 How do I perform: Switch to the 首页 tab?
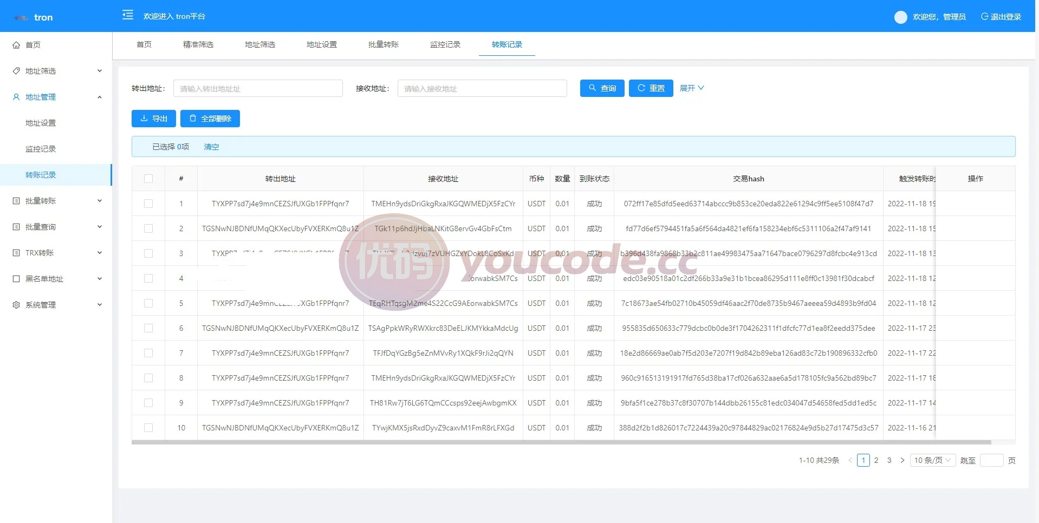[x=144, y=44]
